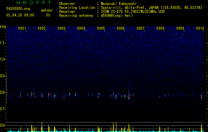Screen dimensions: 208x132
Task: Click the 'Receiver' field label
Action: [x=67, y=12]
